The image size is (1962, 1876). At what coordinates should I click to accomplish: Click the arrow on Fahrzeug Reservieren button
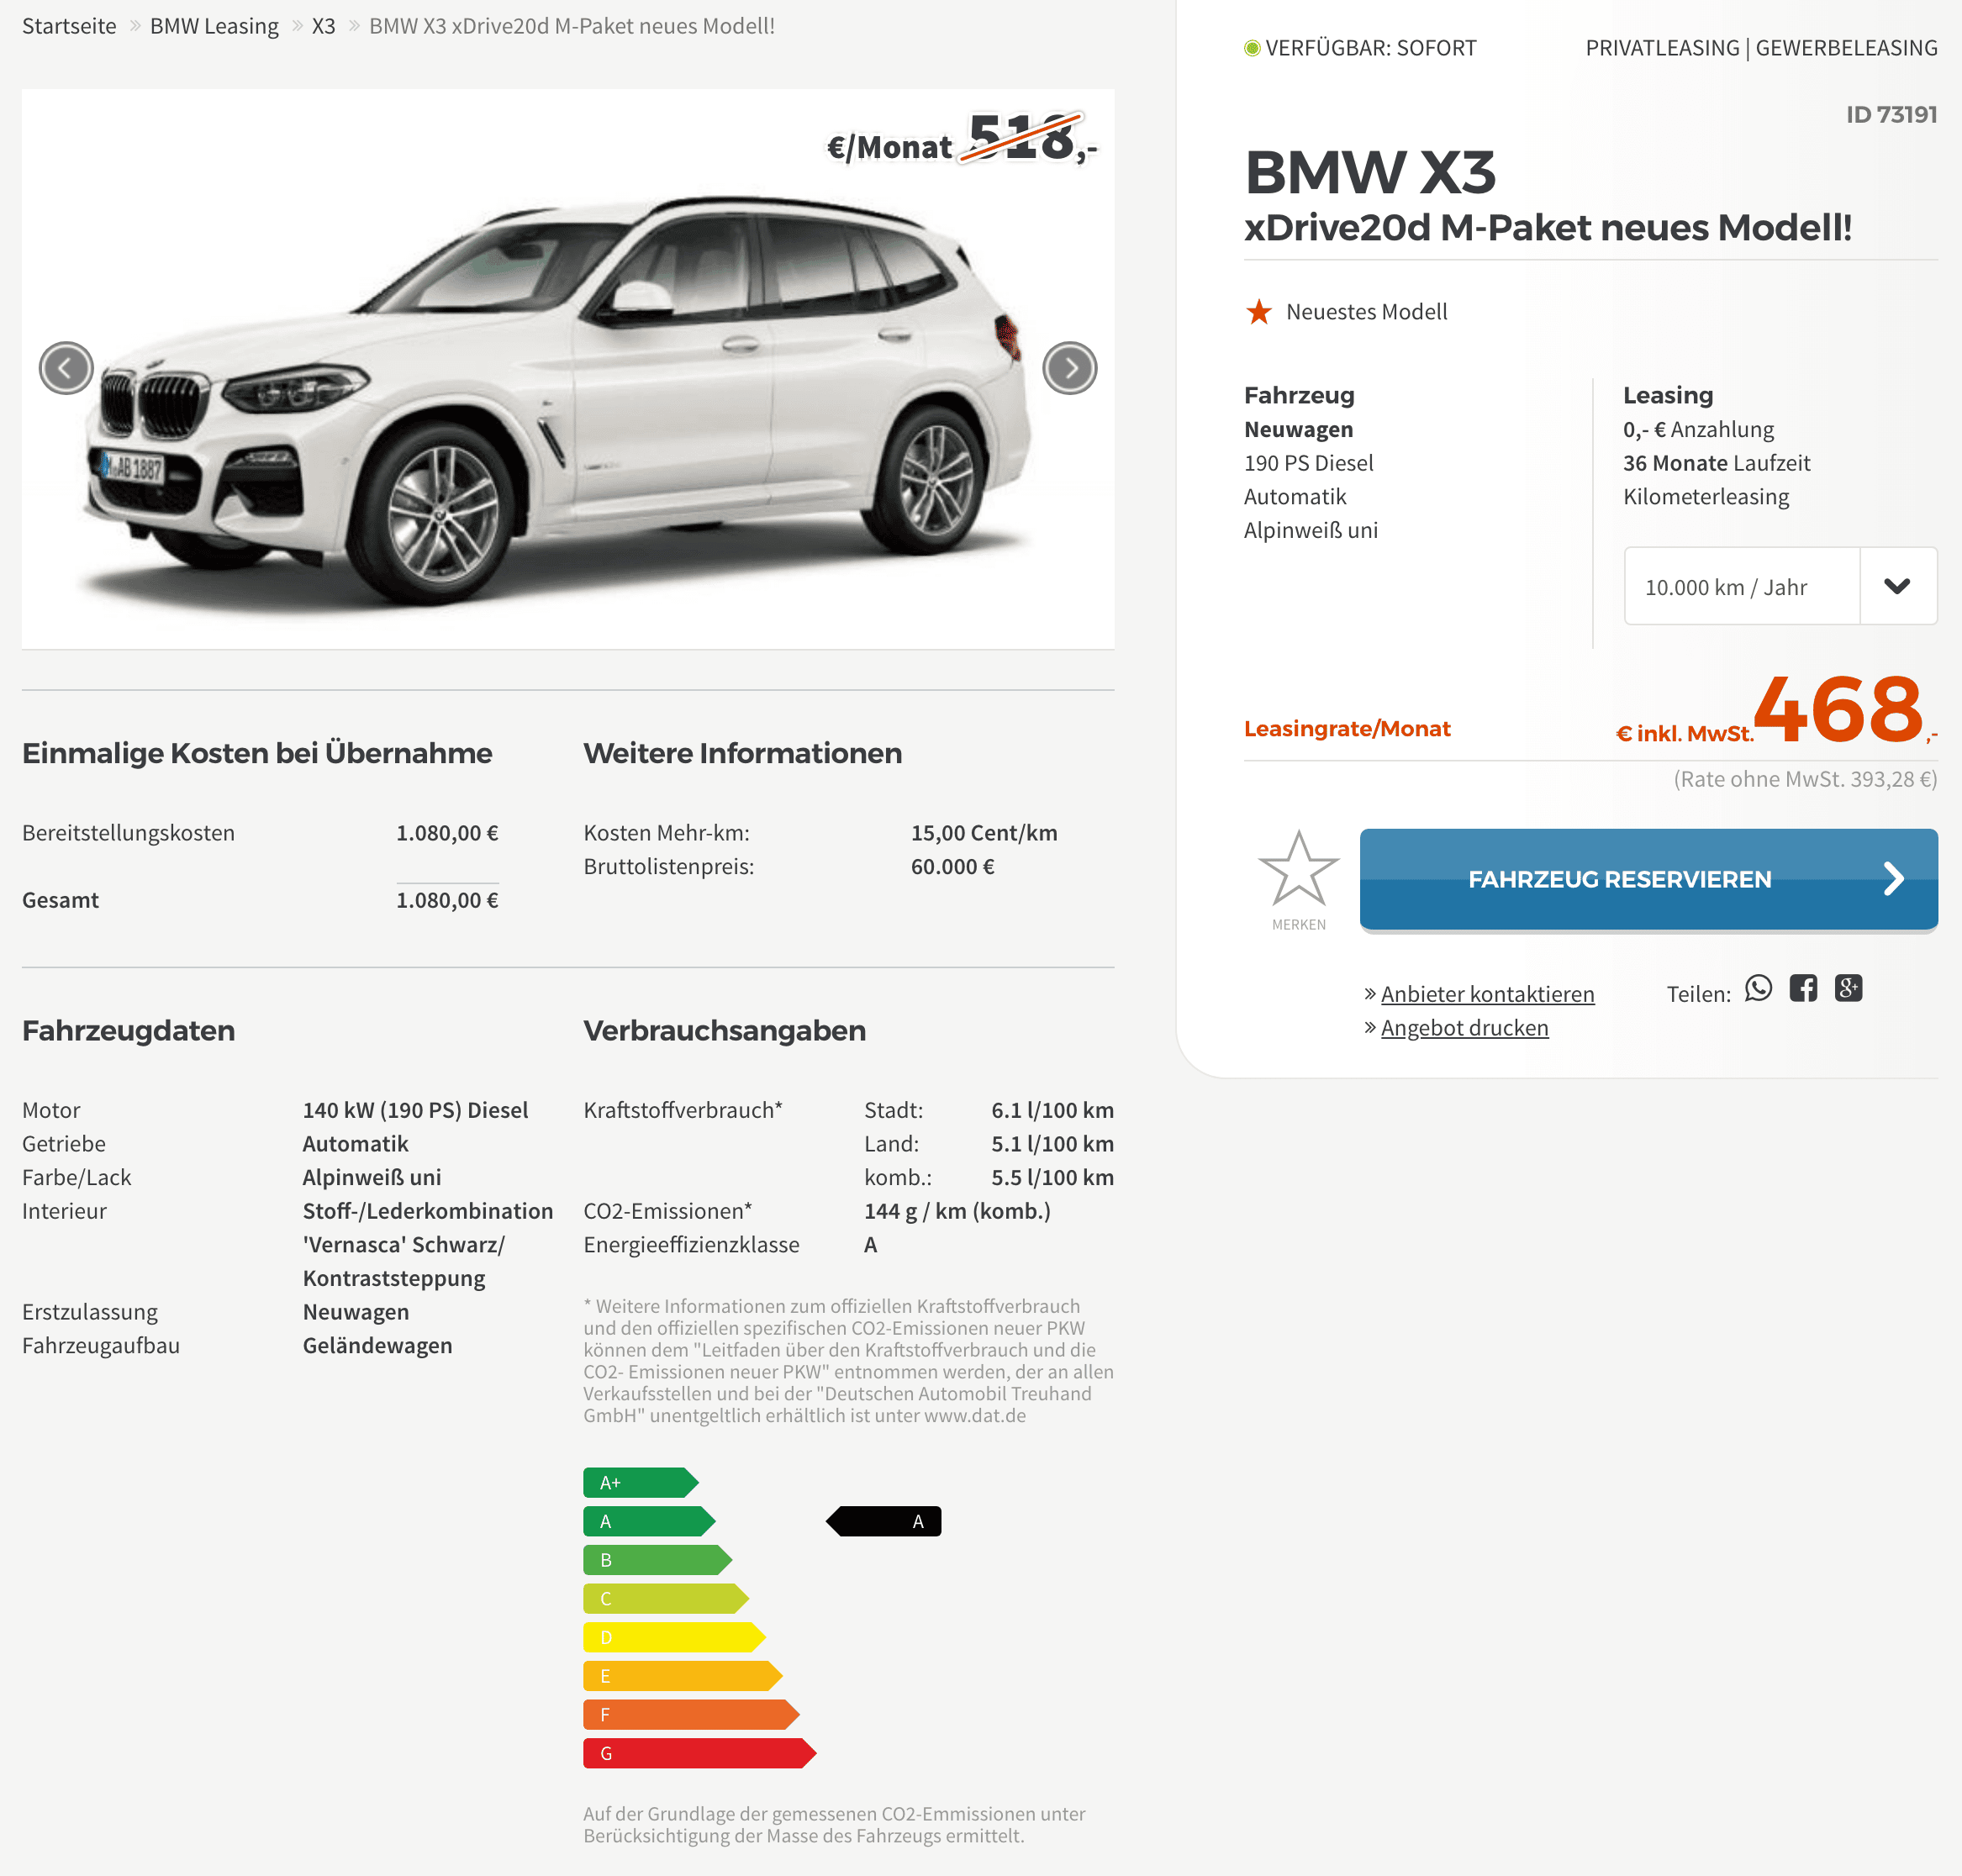pos(1893,879)
